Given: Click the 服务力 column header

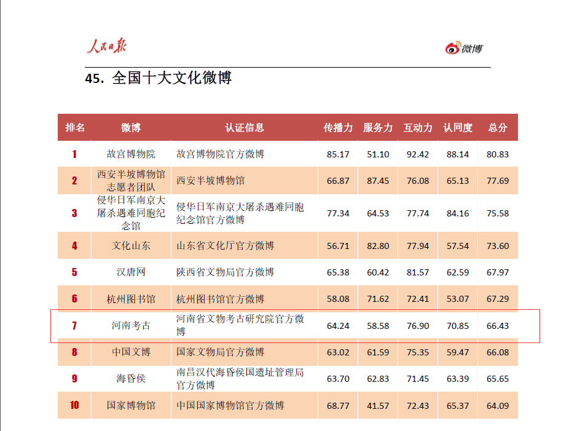Looking at the screenshot, I should (378, 128).
